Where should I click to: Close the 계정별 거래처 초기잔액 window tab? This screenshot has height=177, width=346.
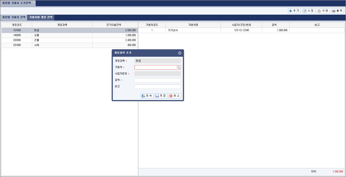point(34,2)
